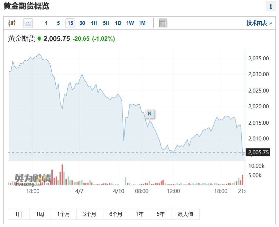Pick the 1W interval
Image resolution: width=279 pixels, height=227 pixels.
point(130,23)
